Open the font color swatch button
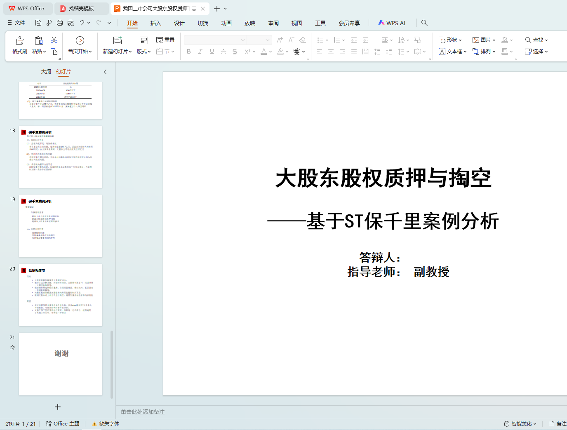This screenshot has height=430, width=567. (264, 52)
